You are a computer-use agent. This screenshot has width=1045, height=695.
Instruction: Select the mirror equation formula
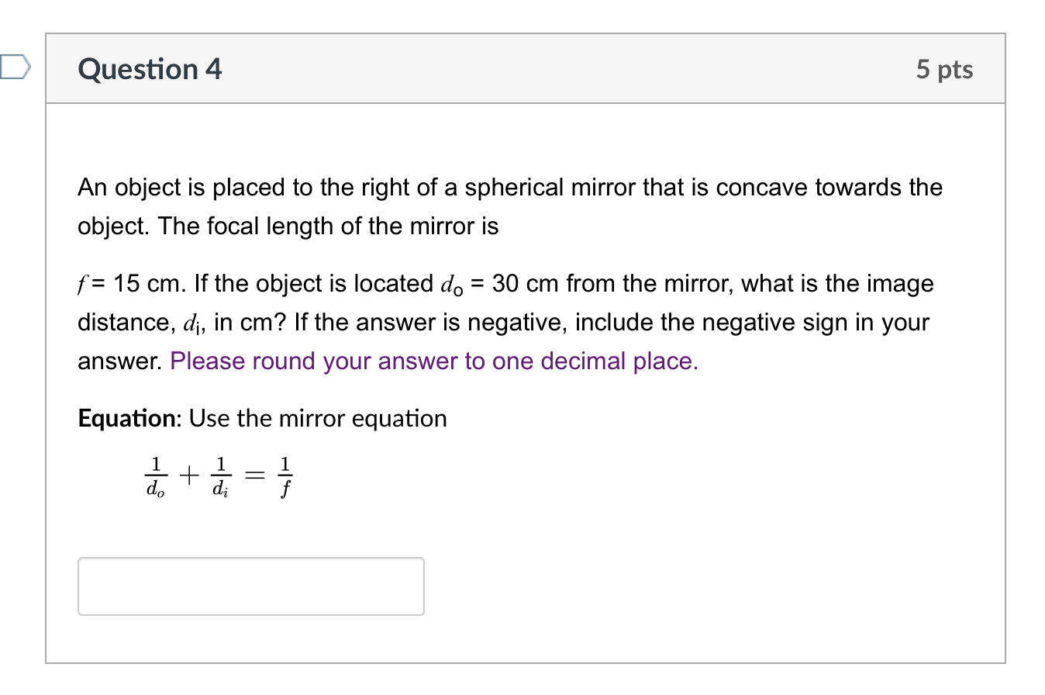tap(219, 475)
